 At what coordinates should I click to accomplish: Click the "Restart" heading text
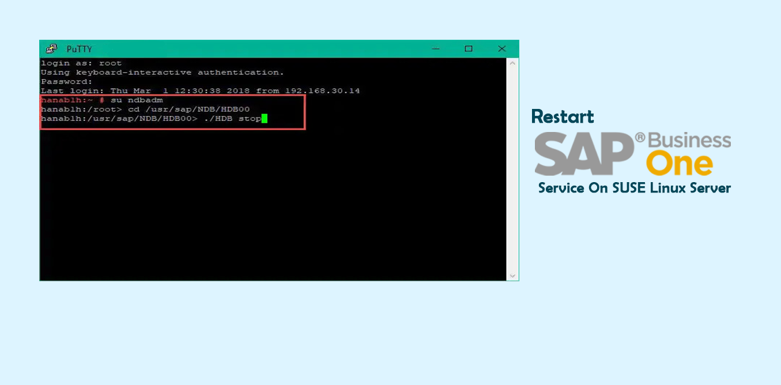(563, 116)
